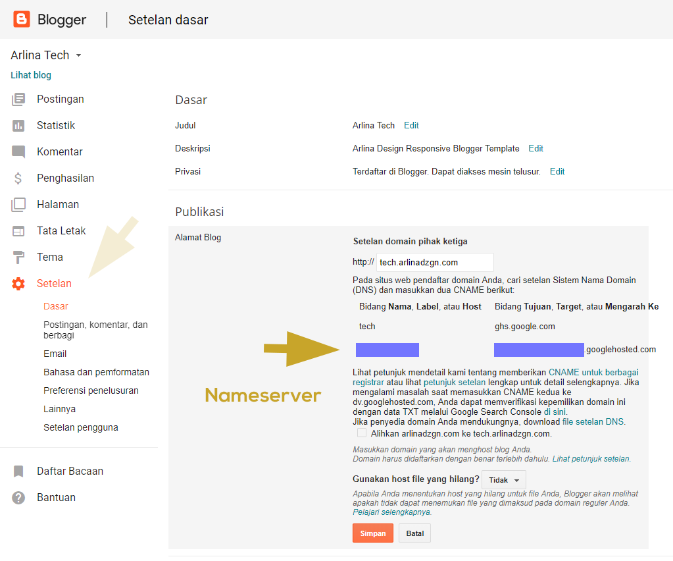
Task: Edit the Judul blog title
Action: [411, 125]
